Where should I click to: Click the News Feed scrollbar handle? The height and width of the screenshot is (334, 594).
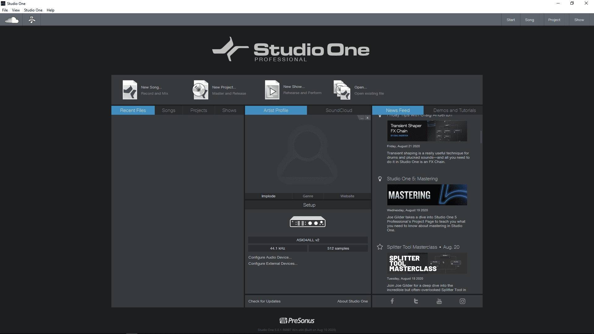click(x=481, y=137)
